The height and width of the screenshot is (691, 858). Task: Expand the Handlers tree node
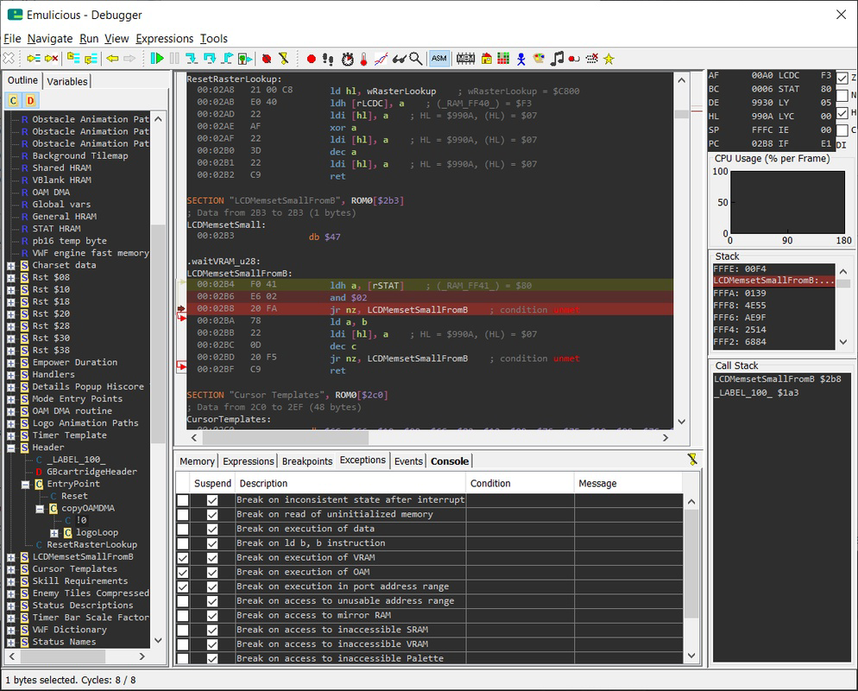(x=11, y=375)
